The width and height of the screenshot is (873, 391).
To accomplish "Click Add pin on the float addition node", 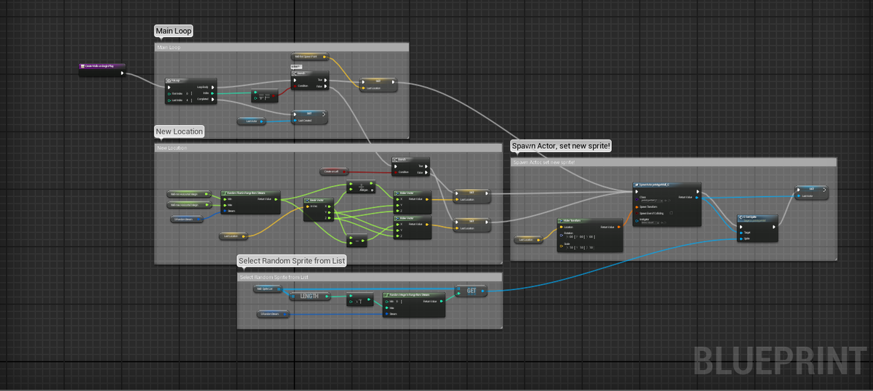I will pos(367,190).
